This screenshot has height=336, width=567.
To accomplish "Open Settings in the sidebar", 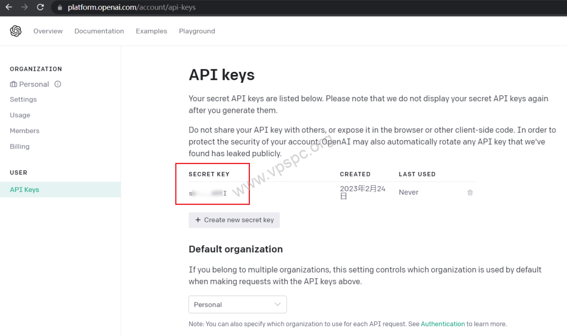I will click(23, 99).
